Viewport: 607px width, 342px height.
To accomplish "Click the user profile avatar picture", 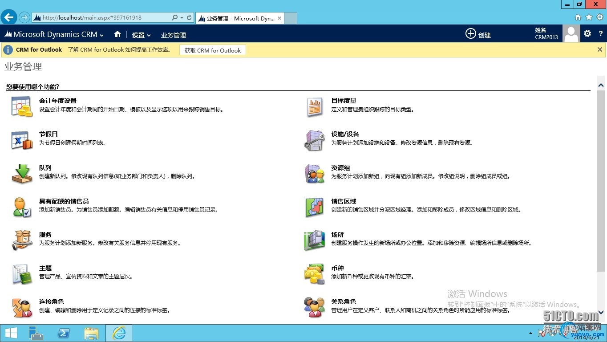I will click(571, 34).
